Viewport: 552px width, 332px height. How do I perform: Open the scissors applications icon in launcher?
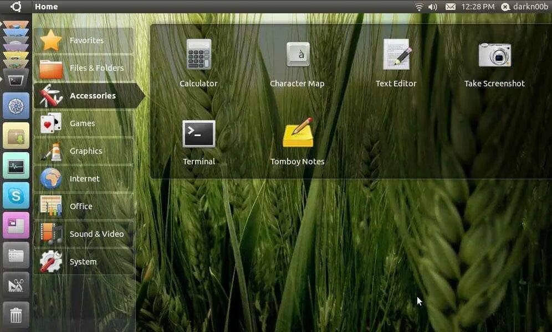click(16, 286)
